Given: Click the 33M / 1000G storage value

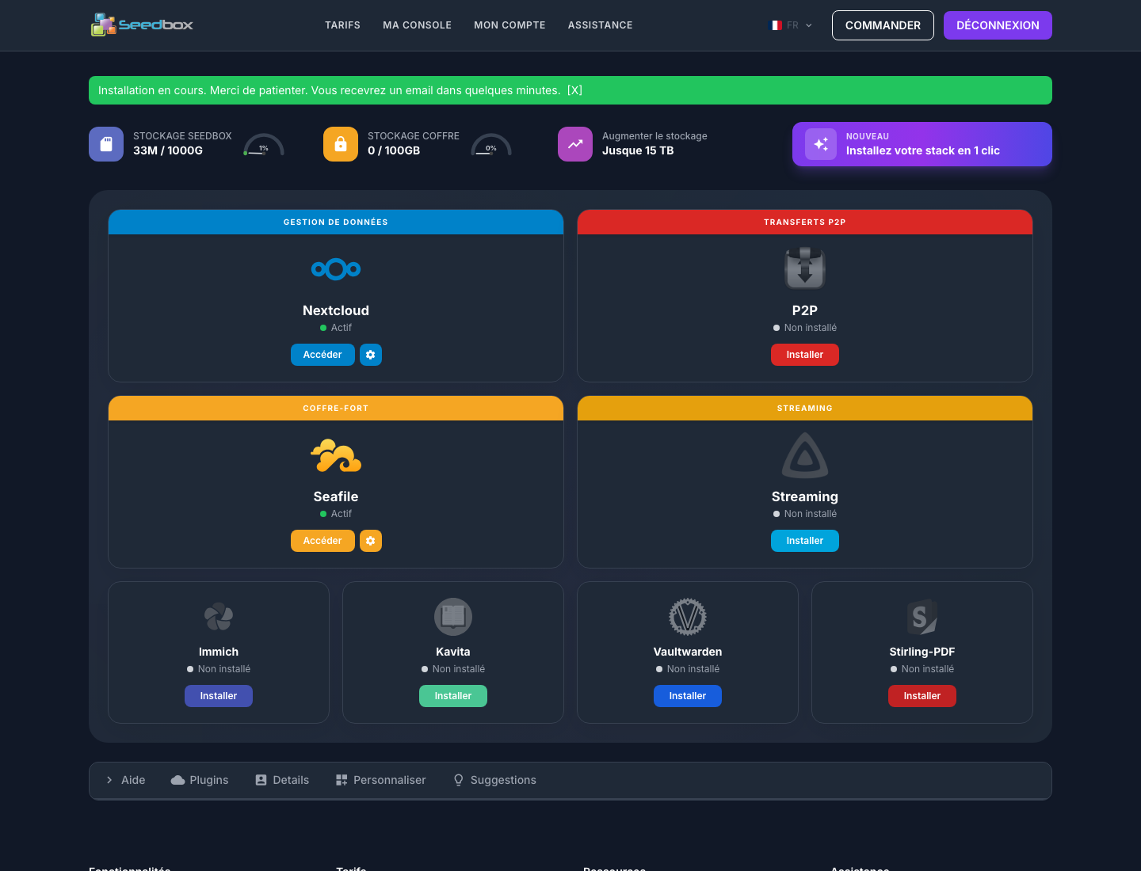Looking at the screenshot, I should (x=168, y=150).
